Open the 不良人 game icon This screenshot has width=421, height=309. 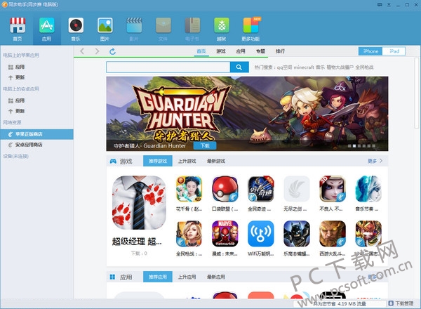333,189
